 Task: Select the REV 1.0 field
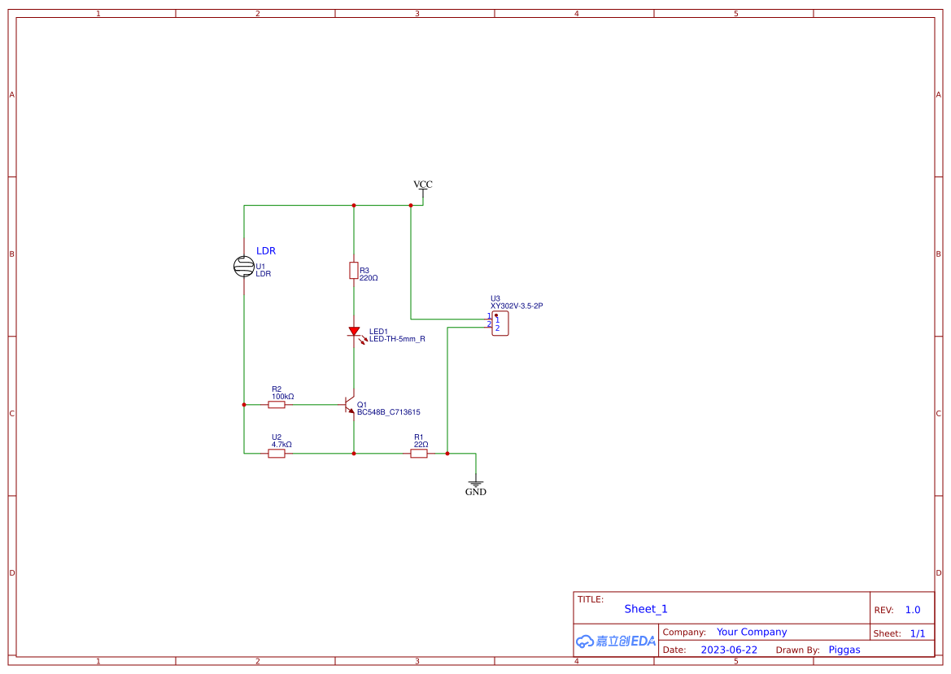click(x=911, y=609)
